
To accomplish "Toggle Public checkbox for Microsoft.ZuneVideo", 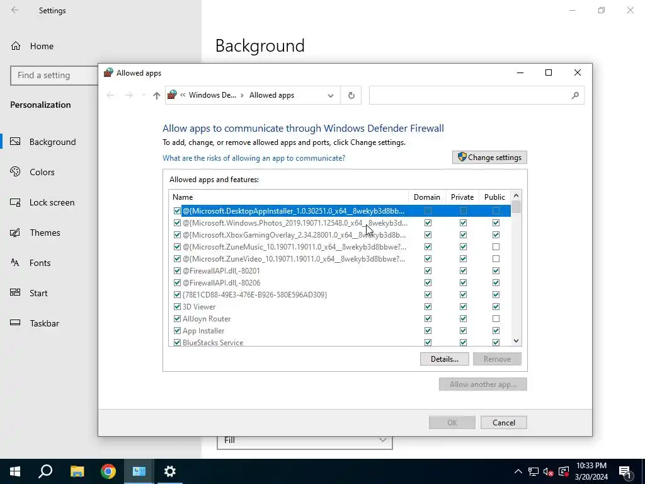I will pos(496,259).
